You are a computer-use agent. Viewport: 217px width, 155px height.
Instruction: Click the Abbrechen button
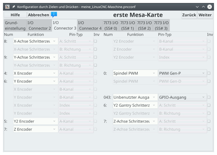click(x=39, y=15)
